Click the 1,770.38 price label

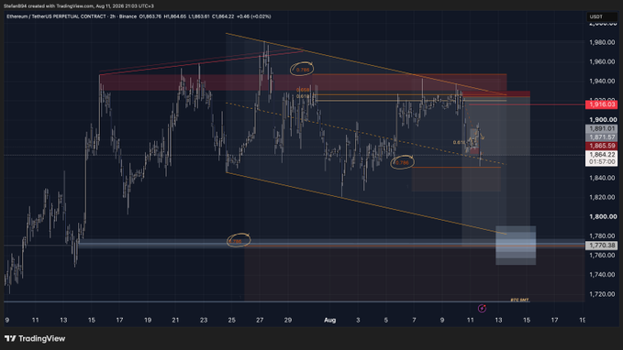point(602,246)
